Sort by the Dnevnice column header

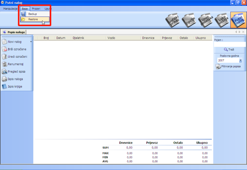pyautogui.click(x=151, y=38)
